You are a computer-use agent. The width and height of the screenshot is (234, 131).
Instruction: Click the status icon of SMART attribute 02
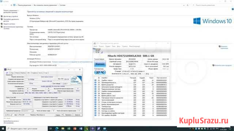(95, 83)
